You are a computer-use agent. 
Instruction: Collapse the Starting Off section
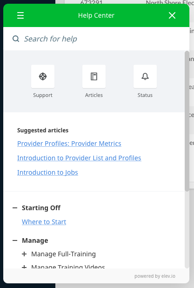coord(15,208)
